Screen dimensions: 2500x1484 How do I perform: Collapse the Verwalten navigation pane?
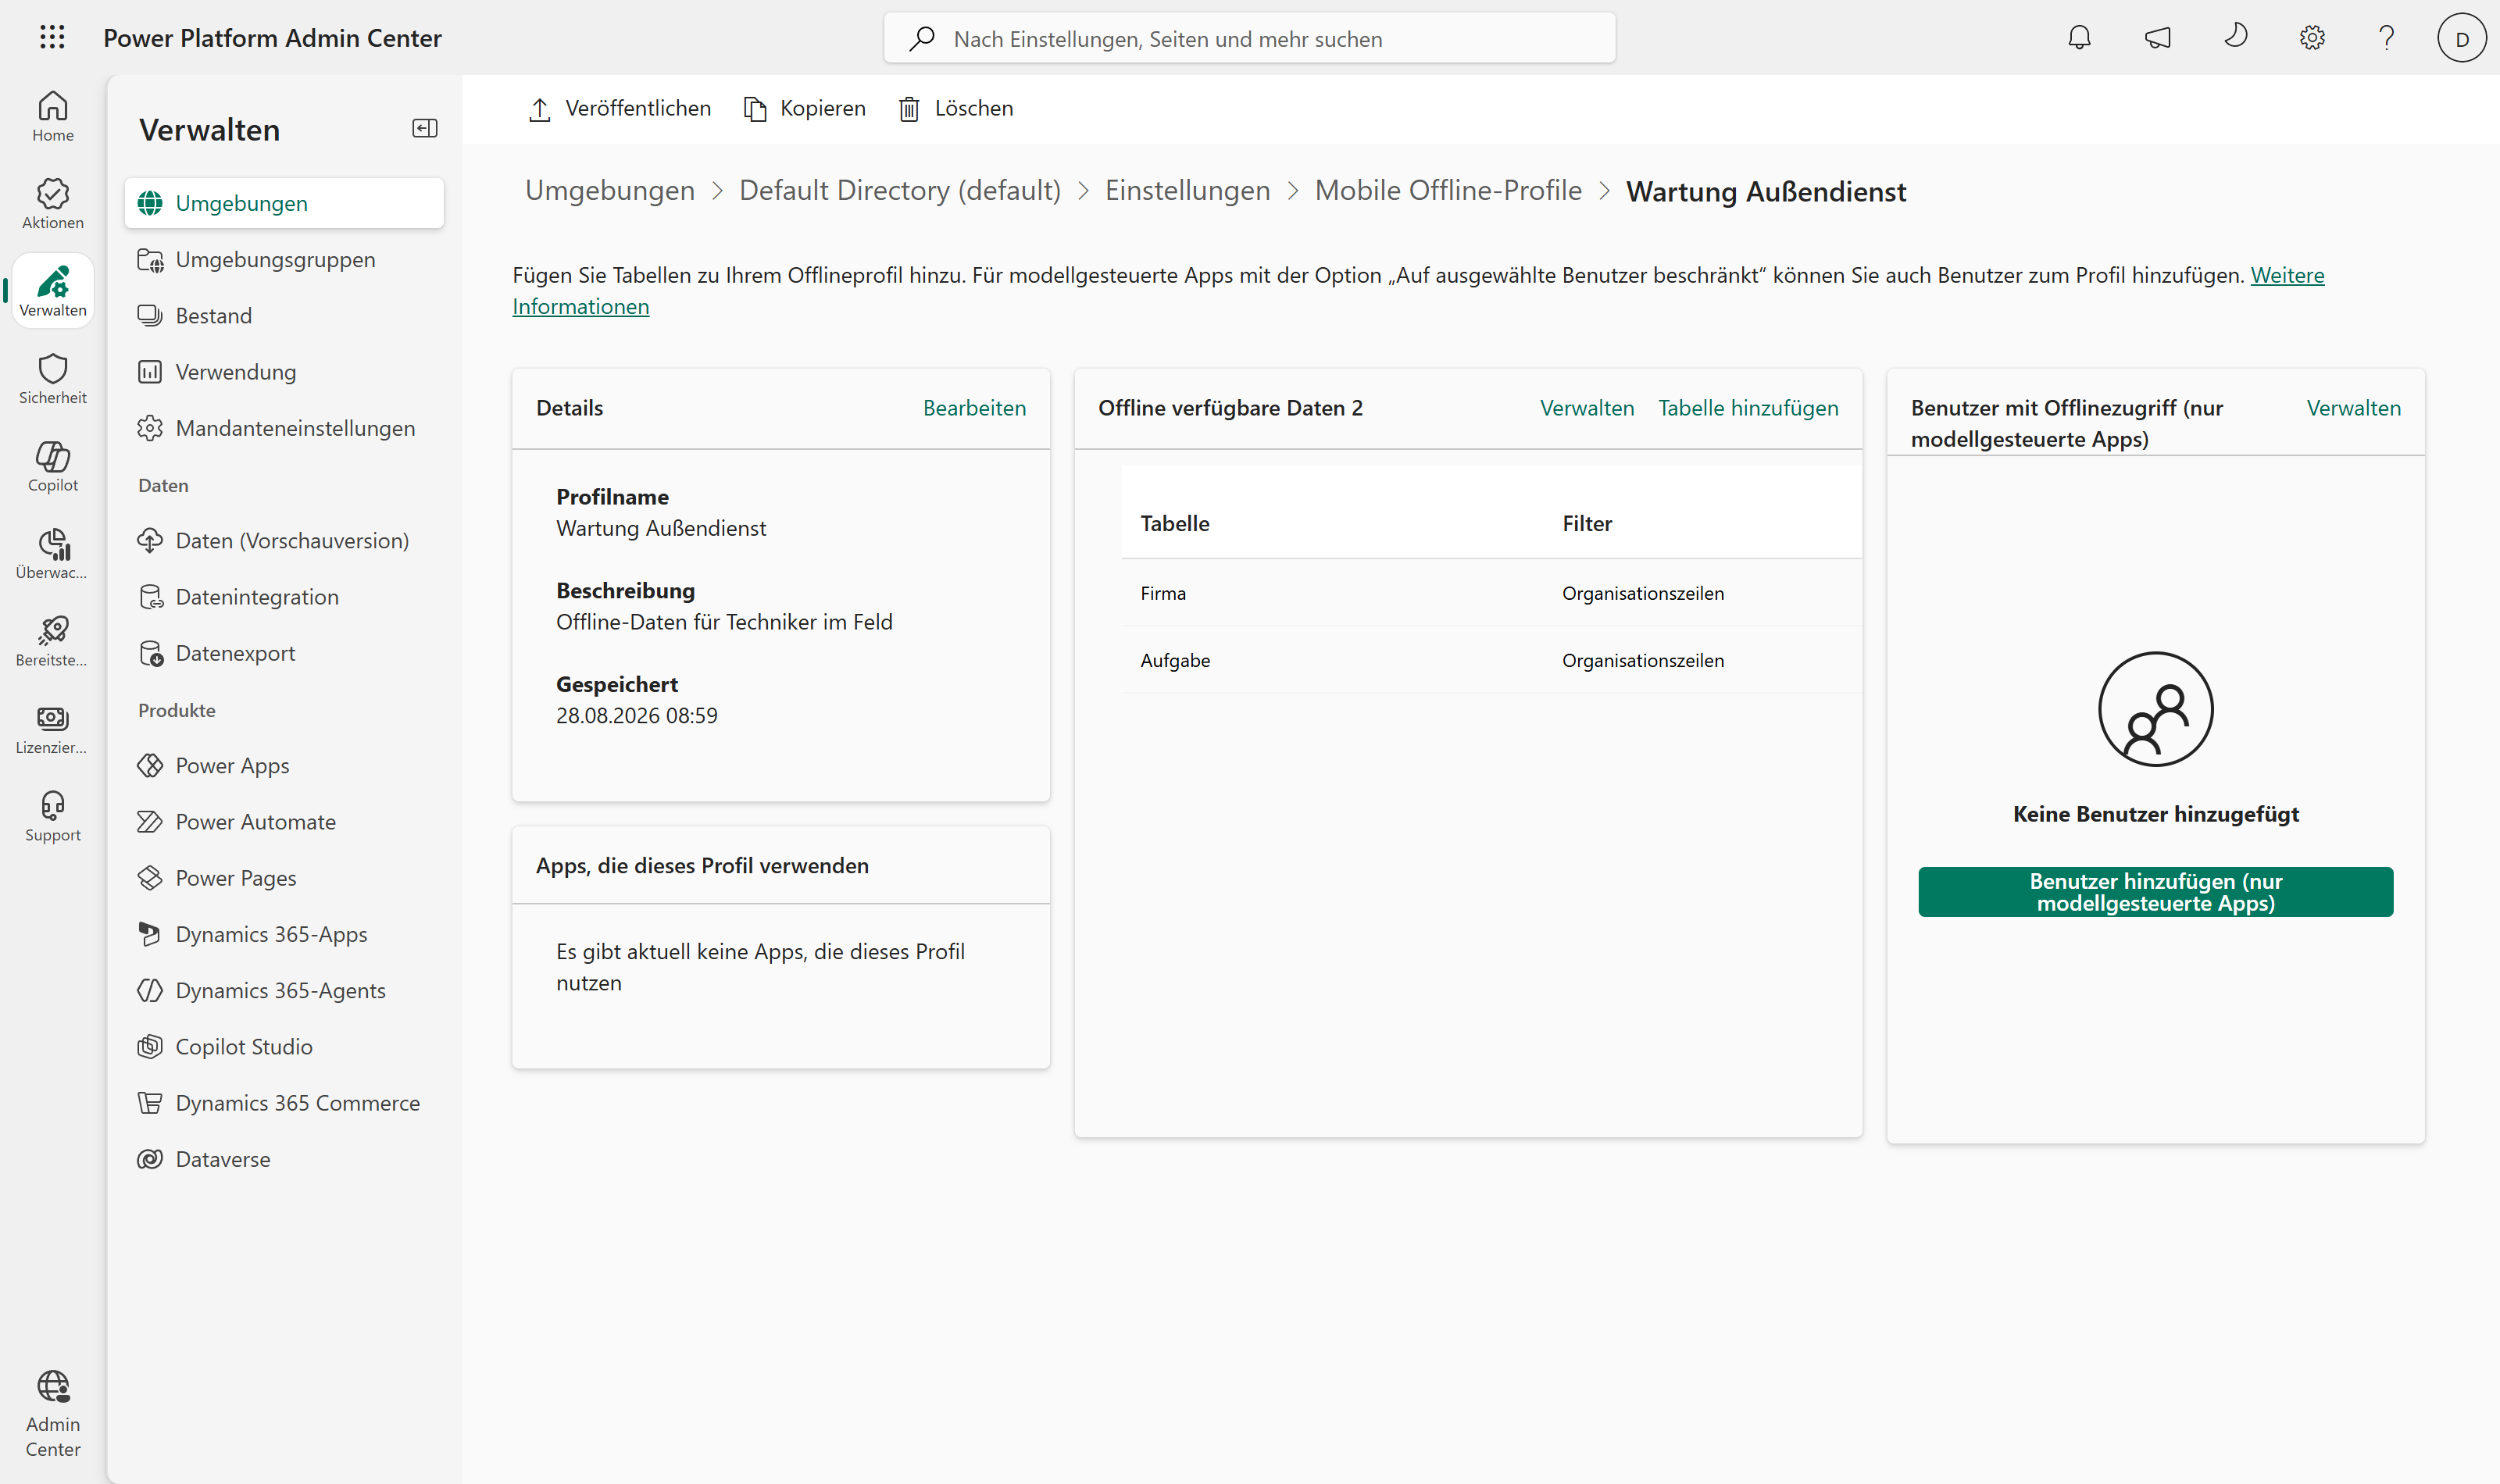425,128
